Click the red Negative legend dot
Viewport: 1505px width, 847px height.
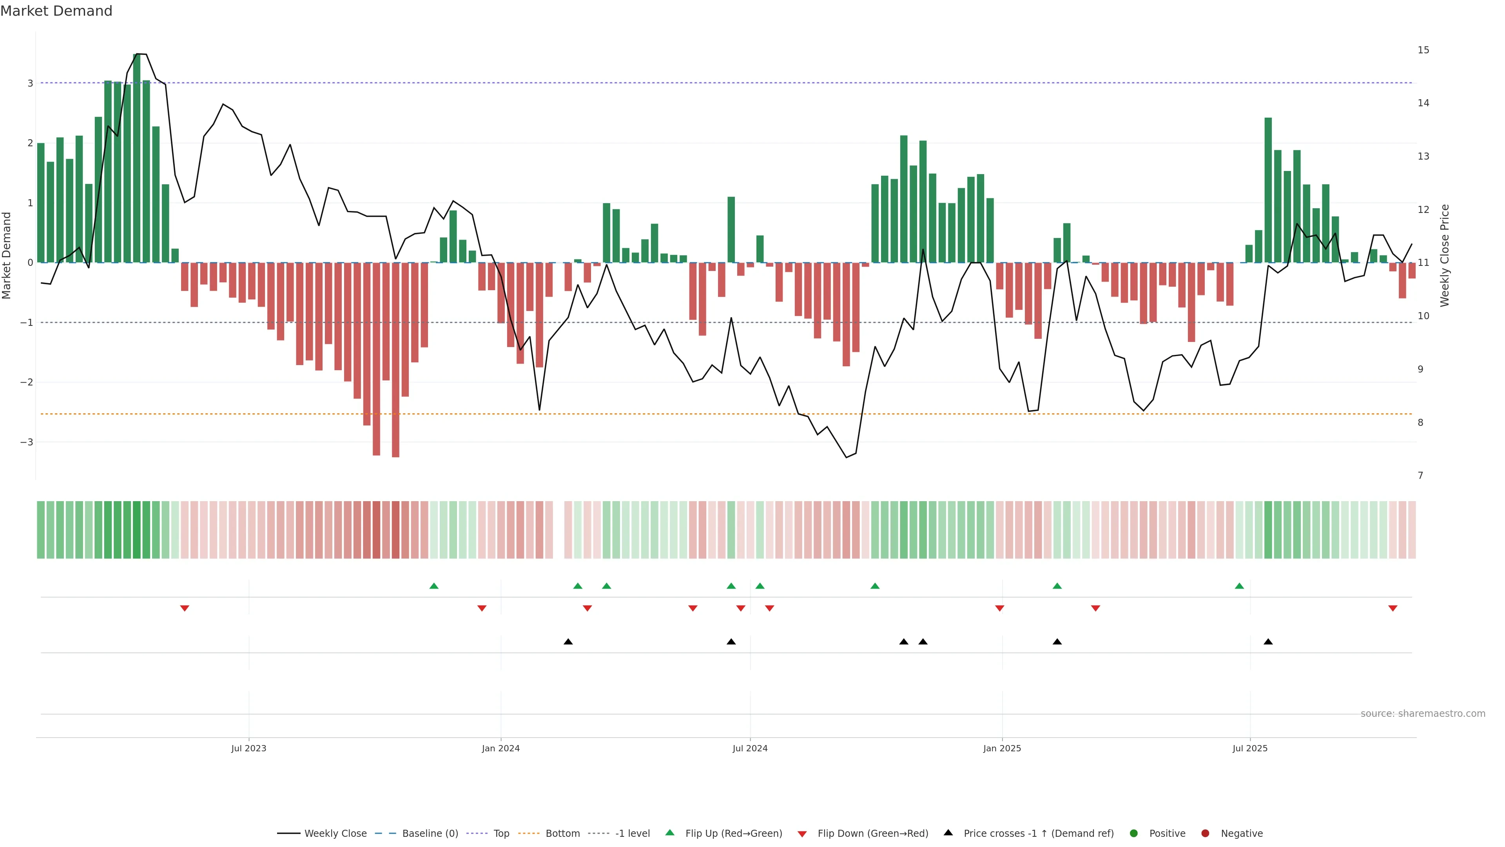(1205, 834)
